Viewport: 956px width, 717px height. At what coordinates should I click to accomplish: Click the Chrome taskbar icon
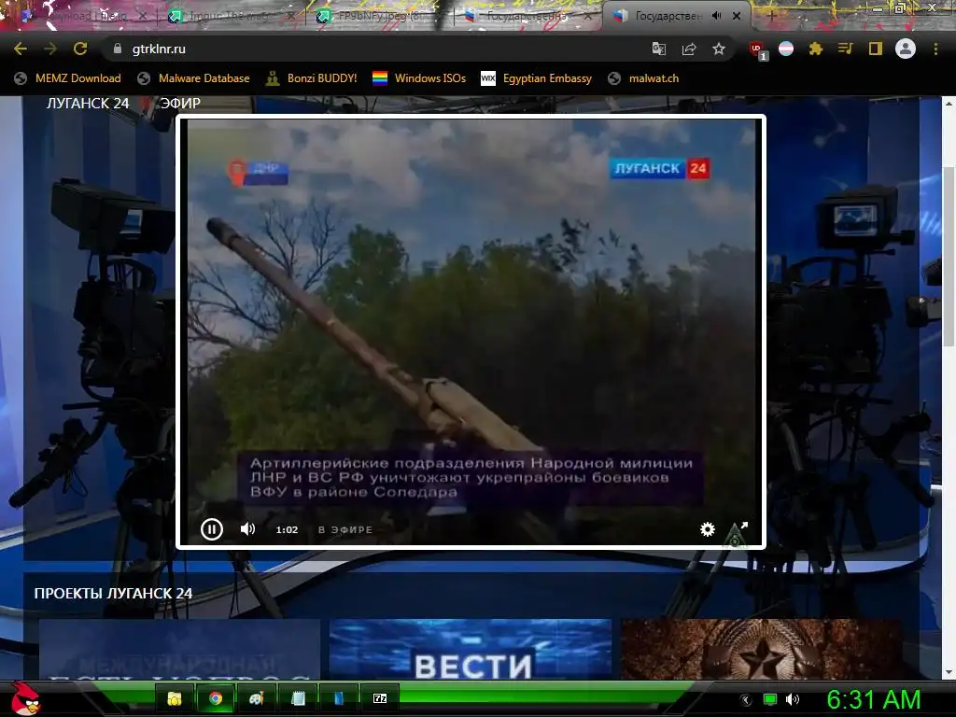coord(216,698)
